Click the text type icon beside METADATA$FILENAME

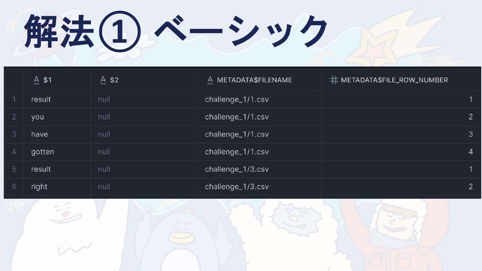(x=210, y=80)
